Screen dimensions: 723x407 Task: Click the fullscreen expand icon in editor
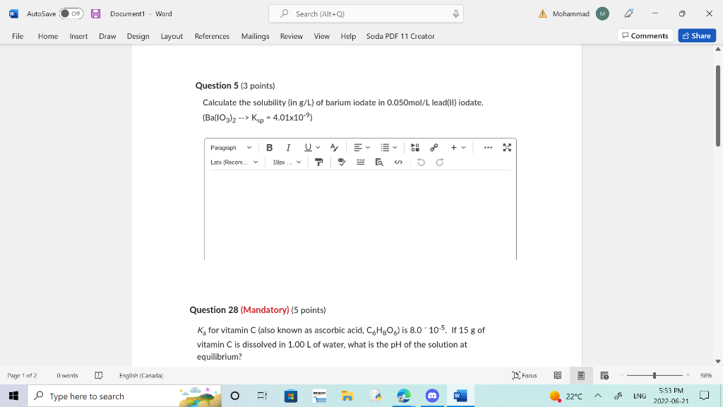[507, 148]
